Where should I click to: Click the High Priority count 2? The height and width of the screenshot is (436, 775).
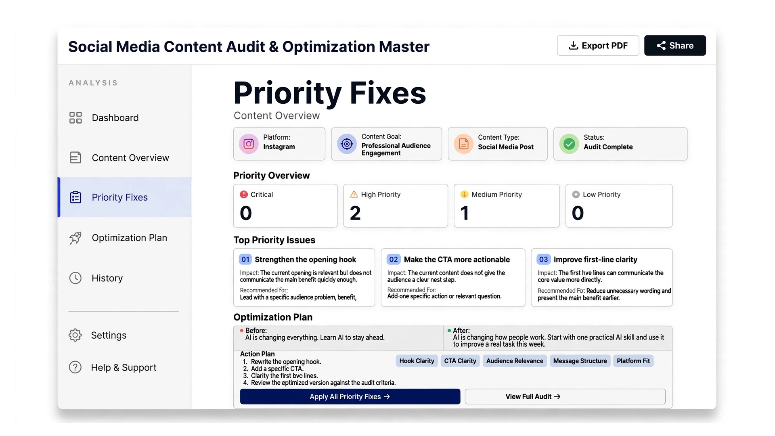click(x=355, y=213)
